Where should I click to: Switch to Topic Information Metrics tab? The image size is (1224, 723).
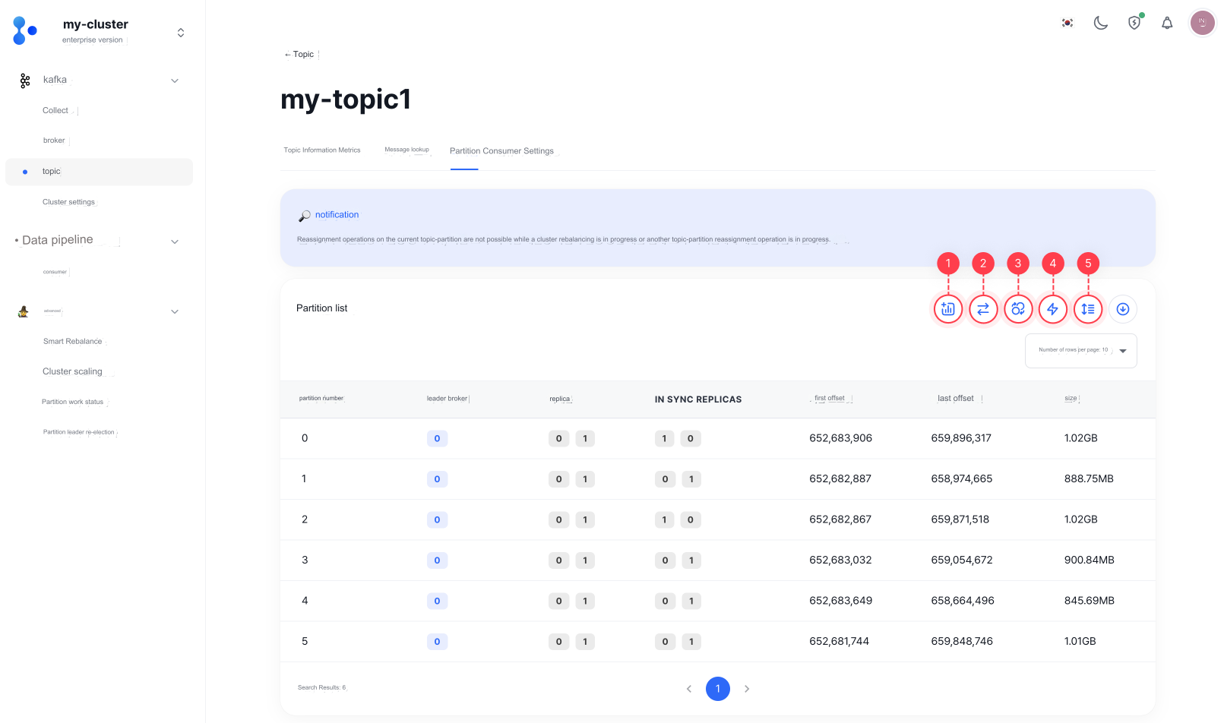322,150
